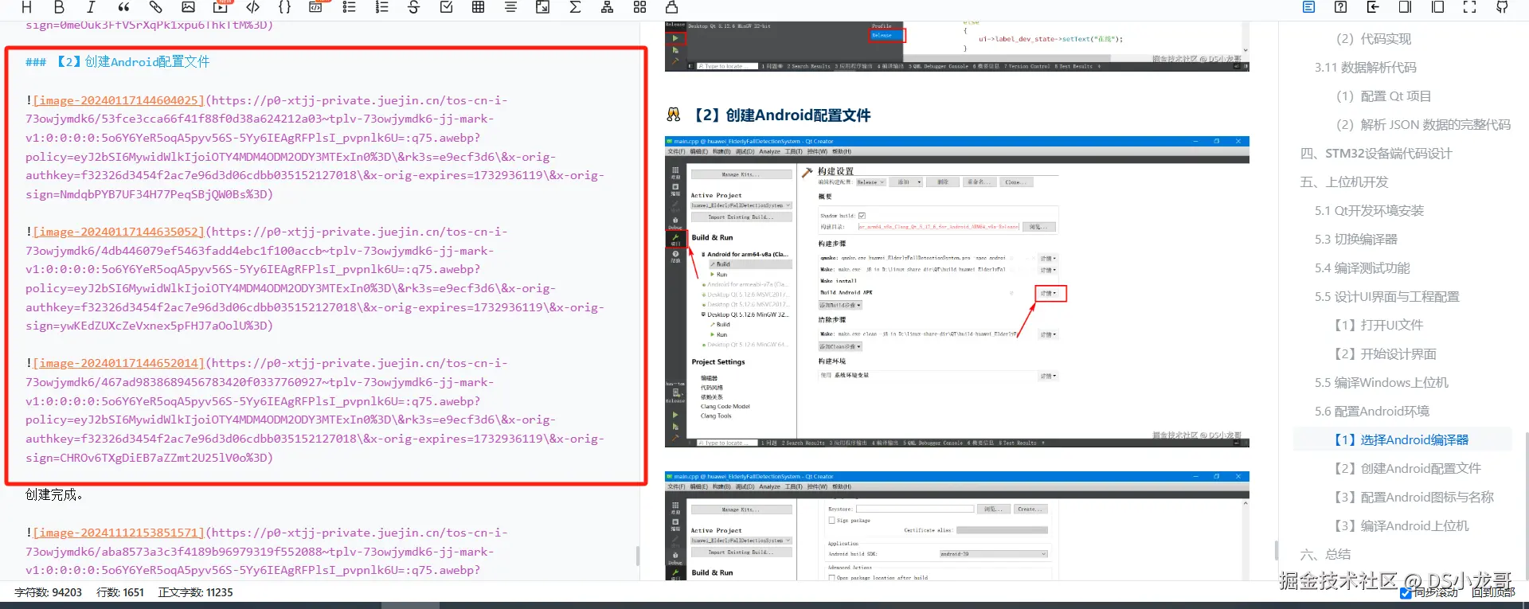Toggle the outline panel icon highlighted blue

1308,7
